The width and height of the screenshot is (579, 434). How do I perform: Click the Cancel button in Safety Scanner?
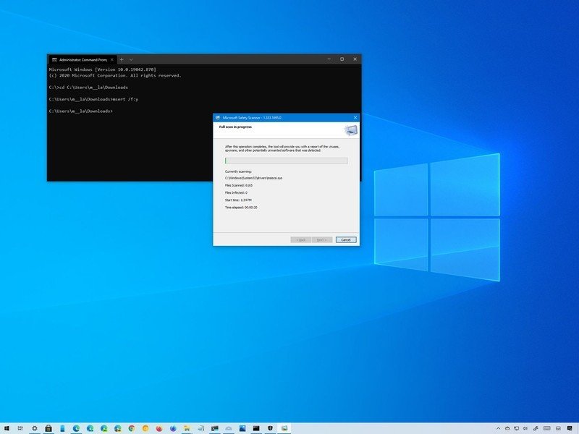(x=345, y=239)
